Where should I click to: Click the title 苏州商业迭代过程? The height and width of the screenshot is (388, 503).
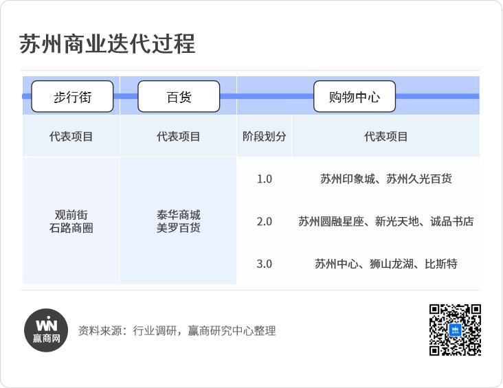(x=107, y=44)
